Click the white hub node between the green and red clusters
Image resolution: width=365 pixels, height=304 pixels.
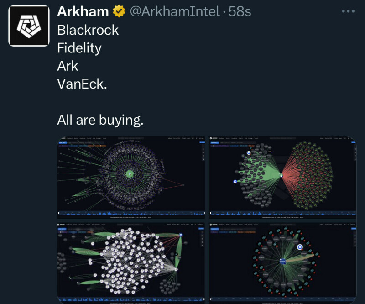tap(282, 175)
